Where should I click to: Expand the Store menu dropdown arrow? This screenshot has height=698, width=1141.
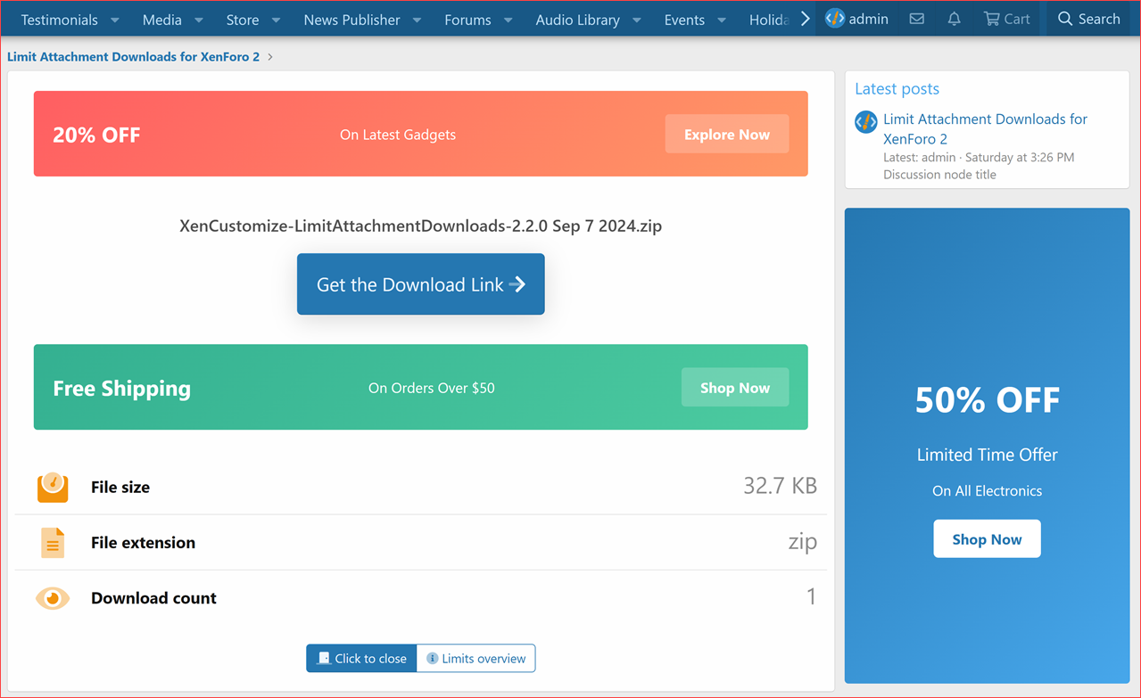[x=276, y=20]
